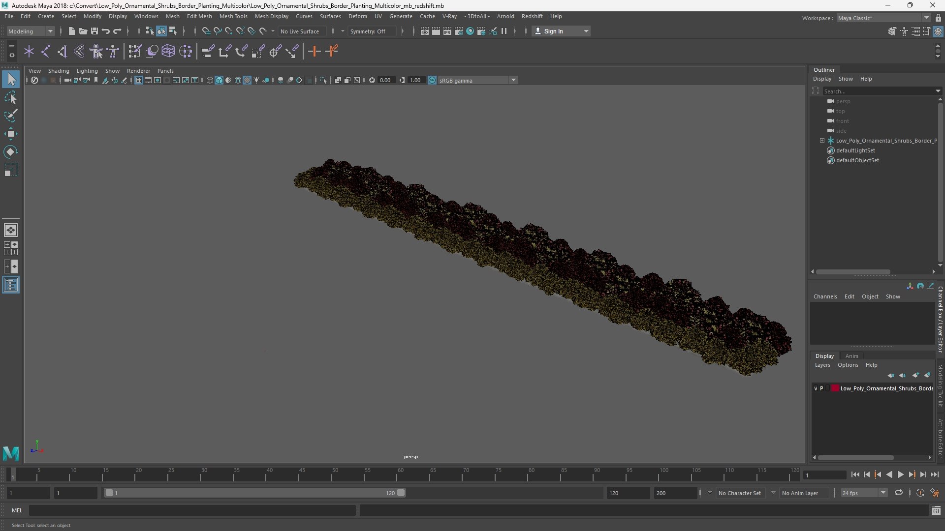Open the Sign In dropdown

pyautogui.click(x=561, y=31)
